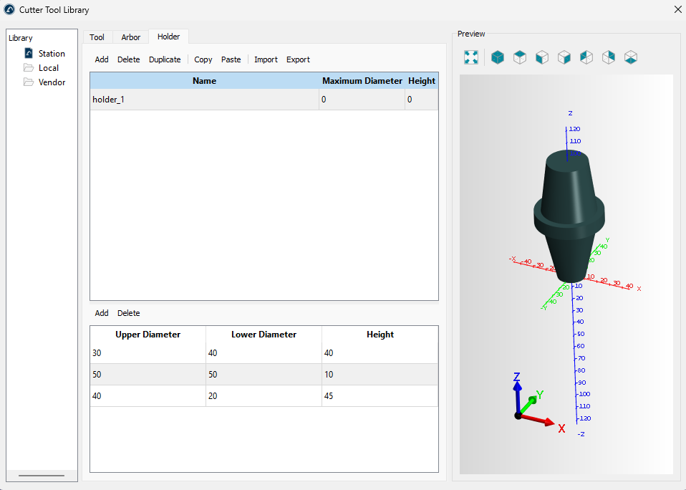Switch to the Tool tab
Viewport: 686px width, 490px height.
[97, 37]
